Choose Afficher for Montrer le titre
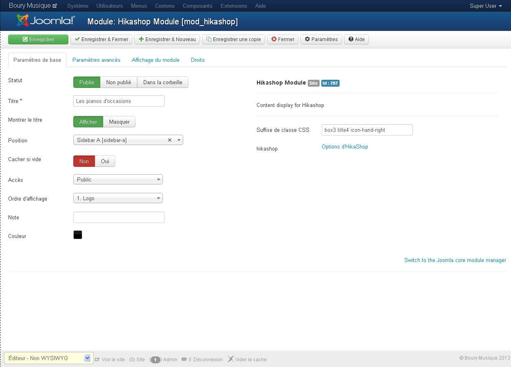The height and width of the screenshot is (367, 511). tap(88, 122)
